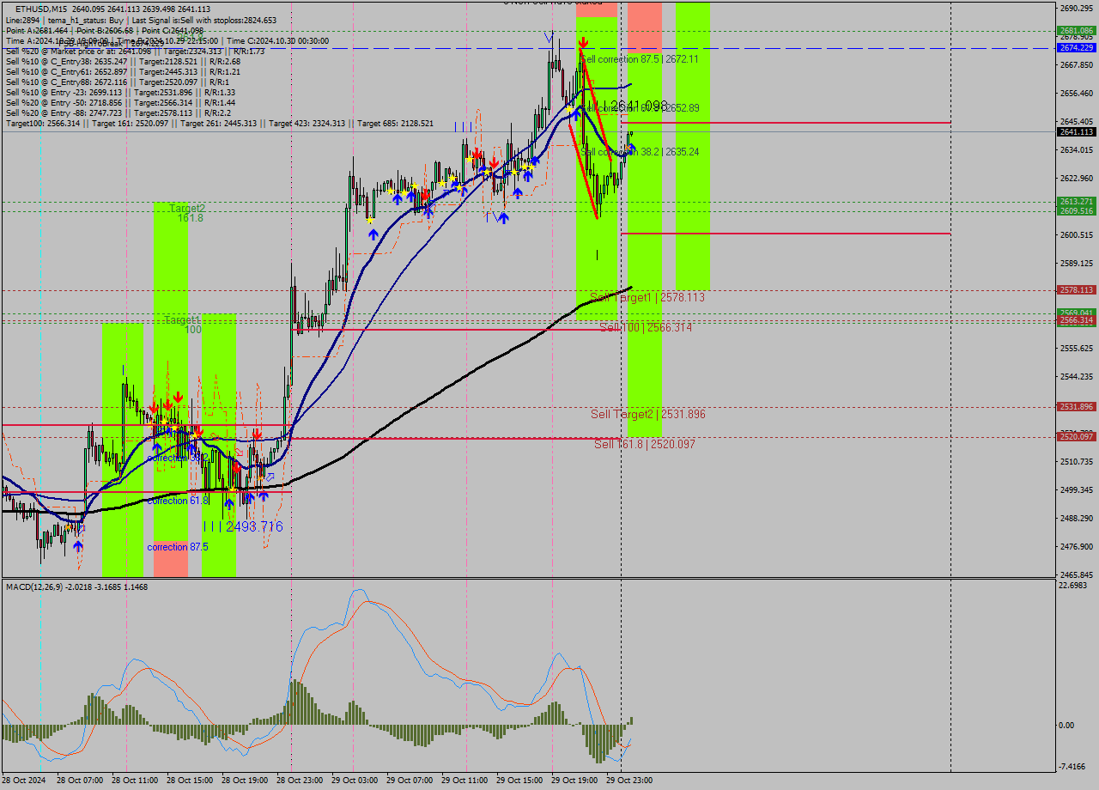
Task: Click the green price tag 2569.041
Action: tap(1077, 313)
